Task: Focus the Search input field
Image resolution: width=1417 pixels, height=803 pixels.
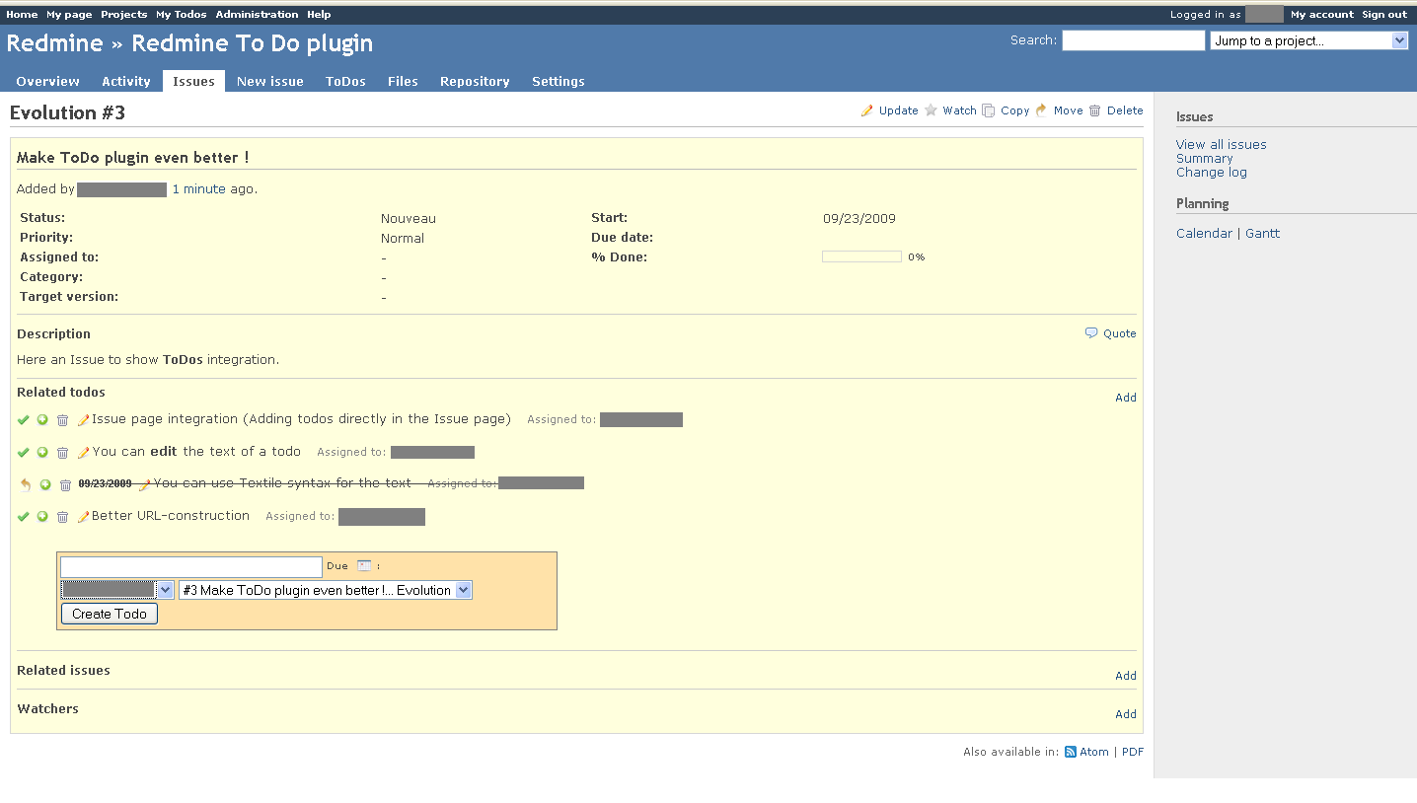Action: pos(1134,40)
